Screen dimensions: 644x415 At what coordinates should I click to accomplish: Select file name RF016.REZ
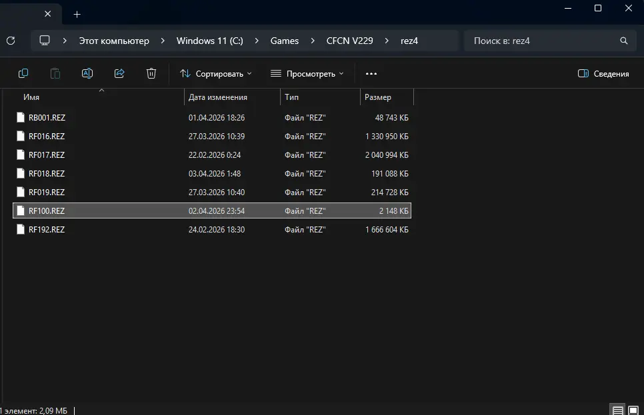tap(47, 137)
